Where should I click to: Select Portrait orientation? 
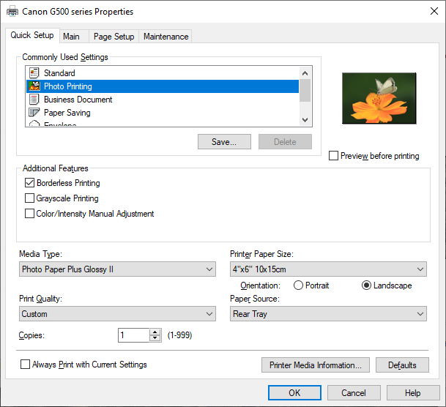(298, 285)
